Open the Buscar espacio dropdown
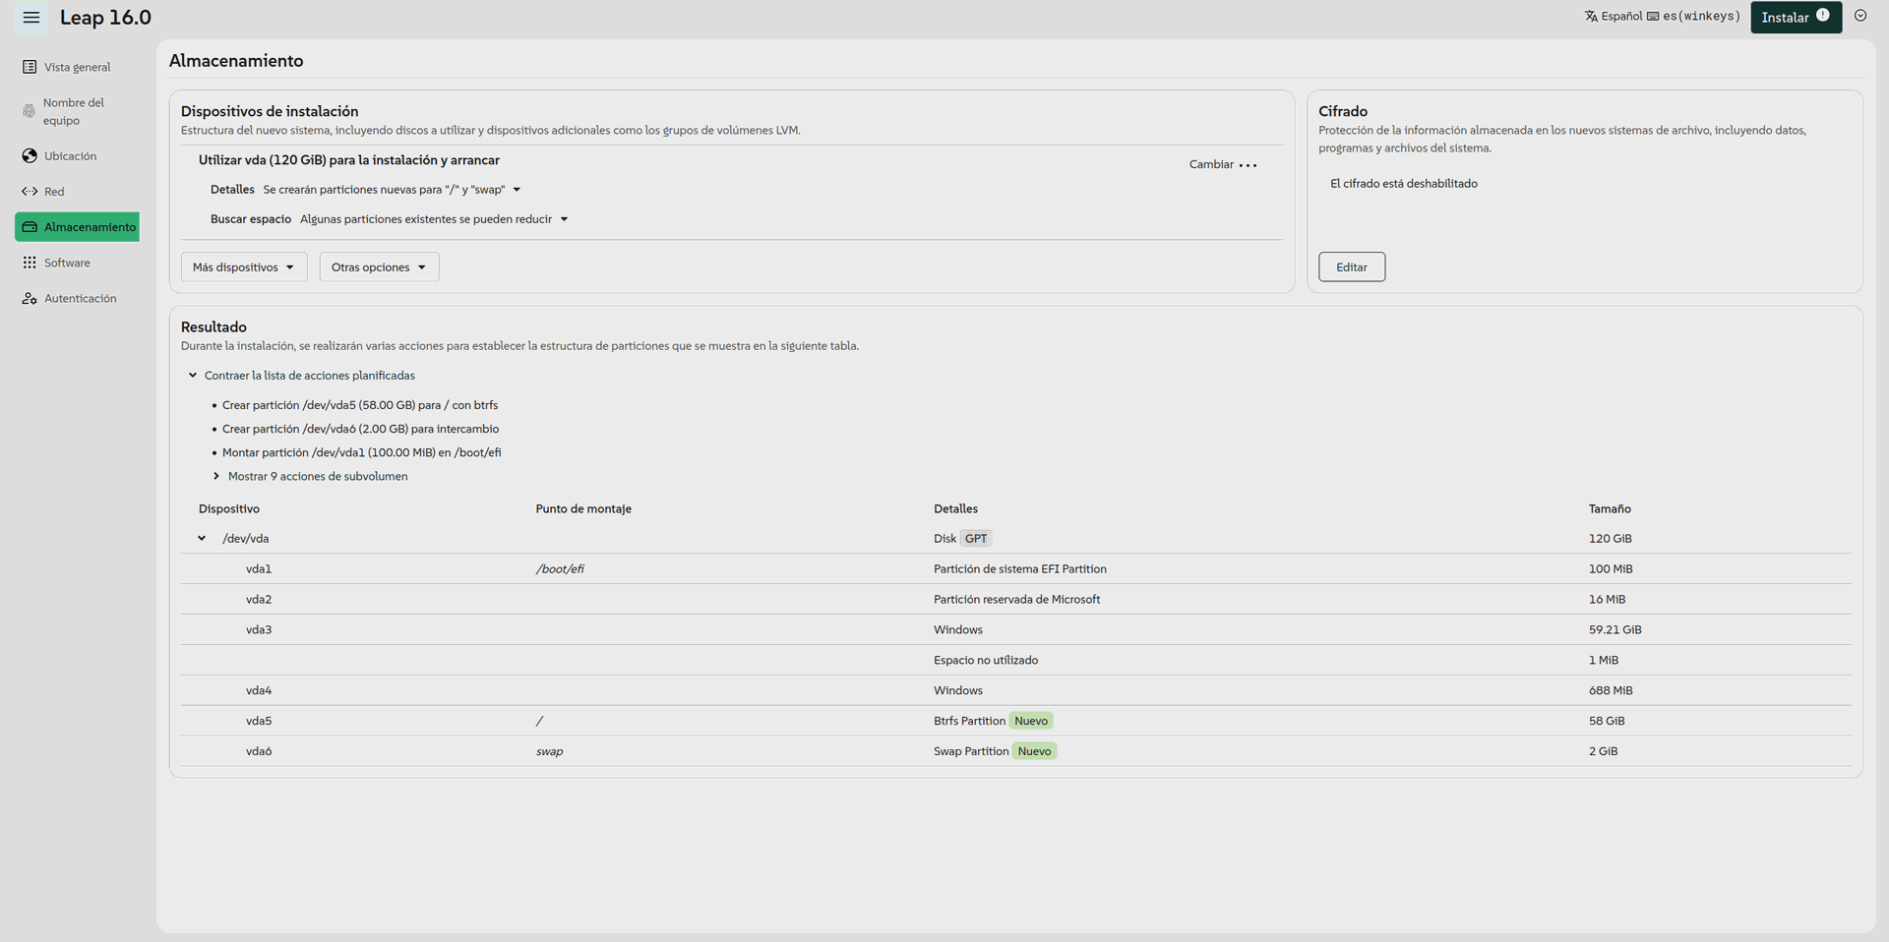Viewport: 1889px width, 942px height. [564, 219]
